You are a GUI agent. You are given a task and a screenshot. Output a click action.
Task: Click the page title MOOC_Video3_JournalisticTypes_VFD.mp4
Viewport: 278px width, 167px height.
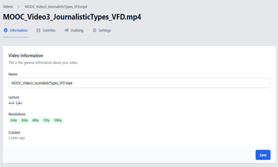tap(72, 17)
